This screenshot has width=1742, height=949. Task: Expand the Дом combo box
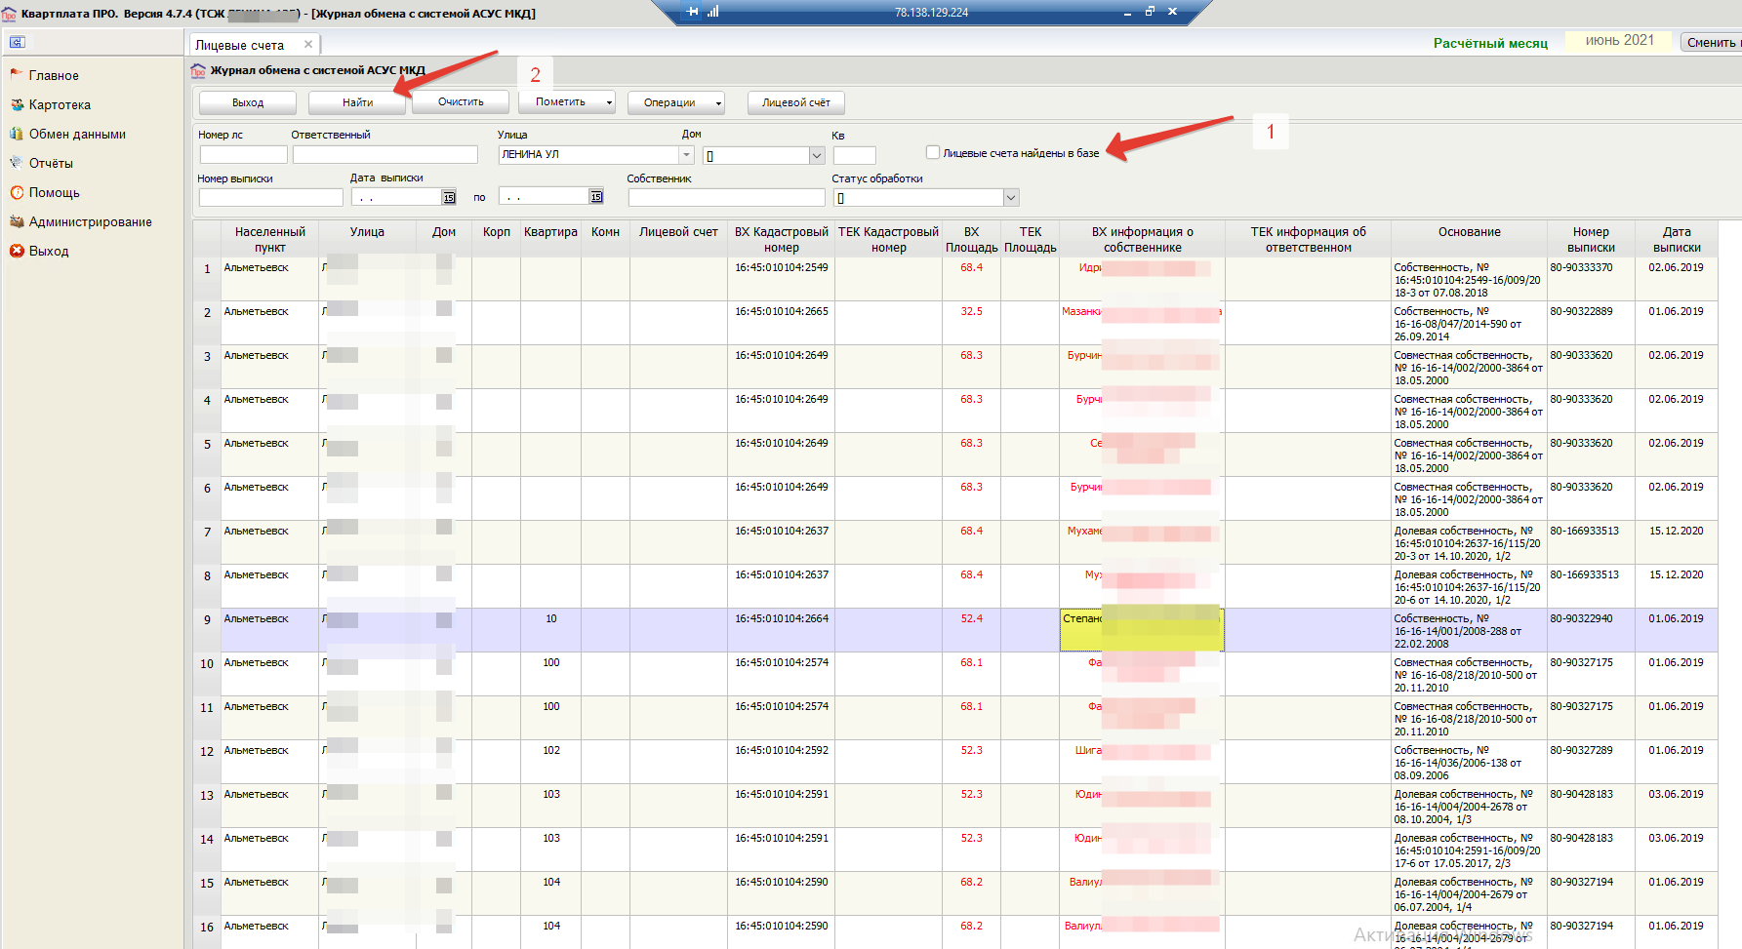[x=817, y=155]
